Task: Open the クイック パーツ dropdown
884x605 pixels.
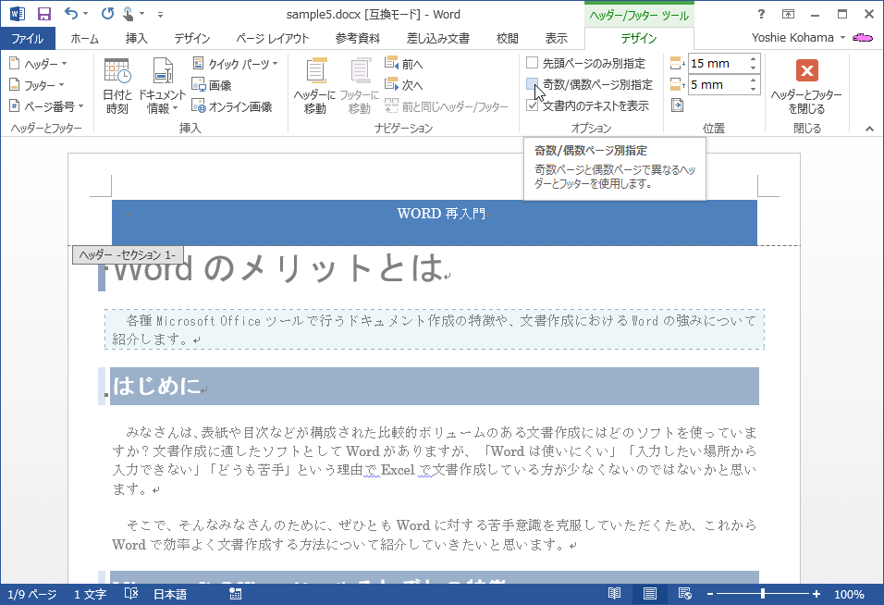Action: [x=235, y=64]
